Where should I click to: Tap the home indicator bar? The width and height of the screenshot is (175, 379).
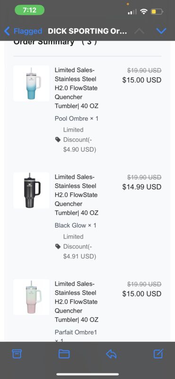point(87,374)
